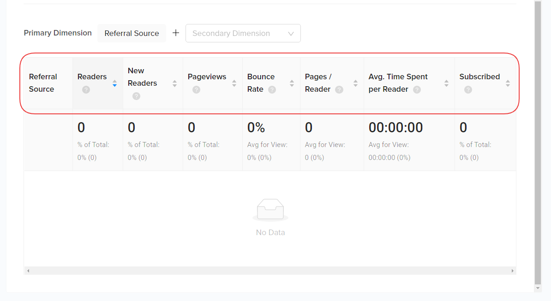This screenshot has width=551, height=301.
Task: Toggle sort arrows on New Readers column
Action: 174,83
